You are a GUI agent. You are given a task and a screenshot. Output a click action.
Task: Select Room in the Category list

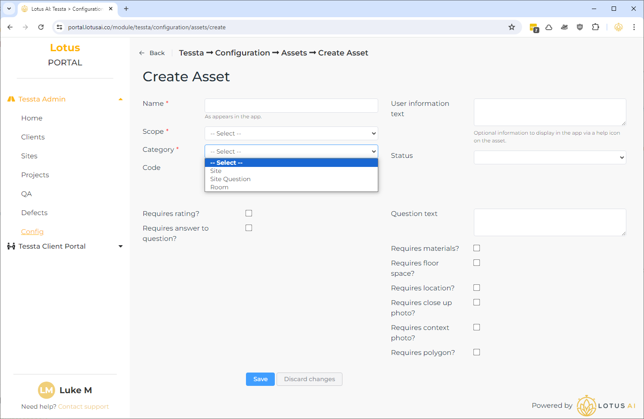[219, 187]
